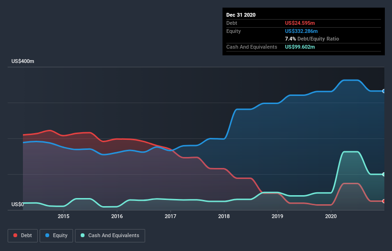Click the 7.4% Debt/Equity Ratio text
392x251 pixels.
[x=312, y=39]
